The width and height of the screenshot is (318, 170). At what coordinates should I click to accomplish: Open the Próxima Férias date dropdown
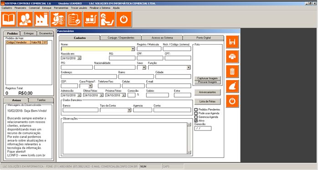click(x=123, y=95)
